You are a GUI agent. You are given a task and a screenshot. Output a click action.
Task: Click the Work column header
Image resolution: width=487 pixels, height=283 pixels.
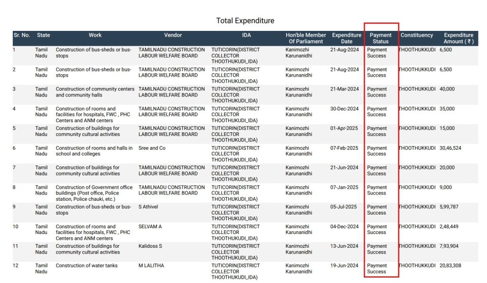coord(95,35)
